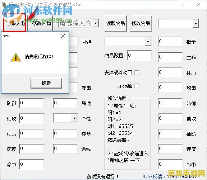Click the right-side 生命 input field
Screen dimensions: 207x180
coord(170,57)
